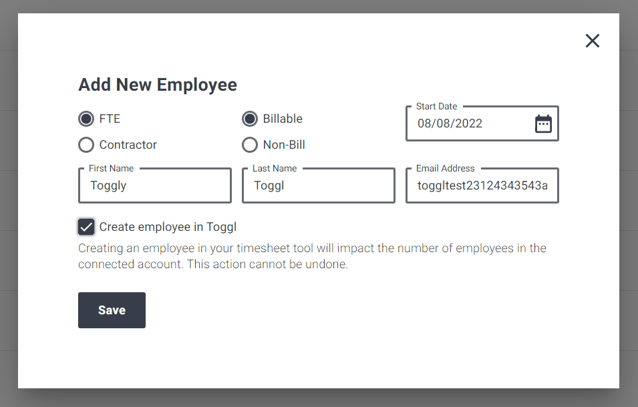Click the Billable label text
Screen dimensions: 638x407
pyautogui.click(x=283, y=119)
